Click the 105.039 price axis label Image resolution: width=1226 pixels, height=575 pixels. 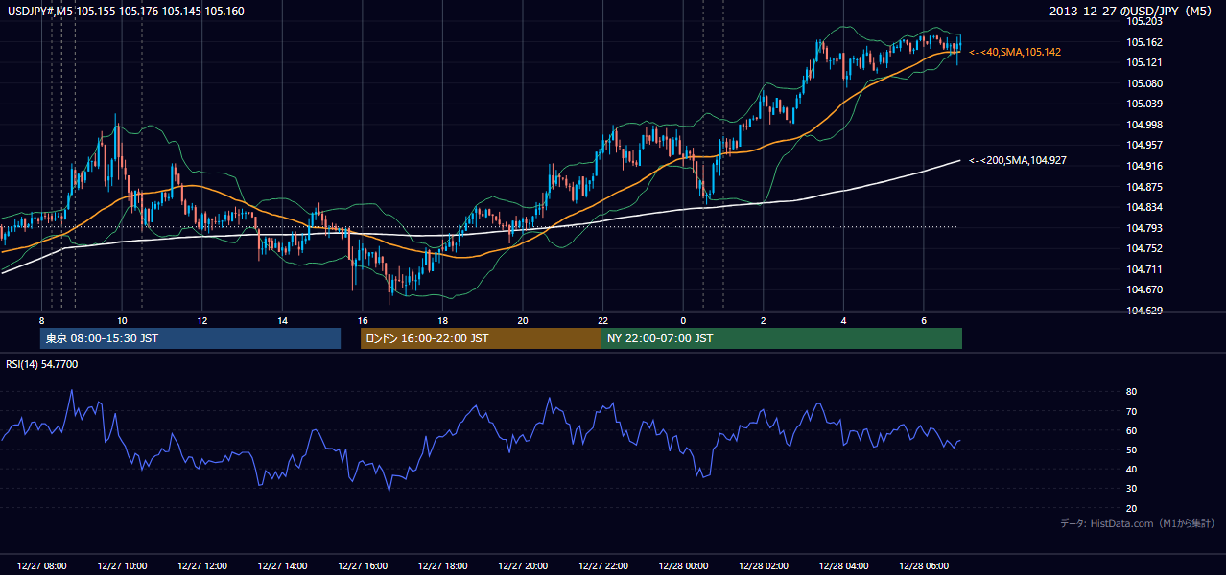pos(1144,103)
